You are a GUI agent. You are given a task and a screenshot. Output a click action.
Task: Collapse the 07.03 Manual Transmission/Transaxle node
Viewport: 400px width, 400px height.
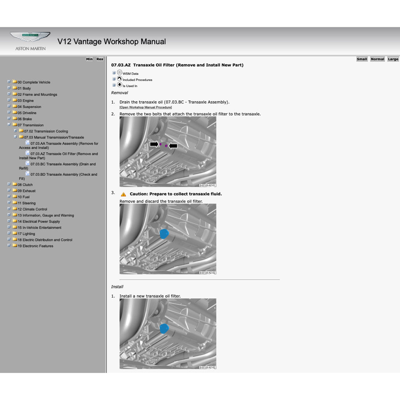[16, 137]
